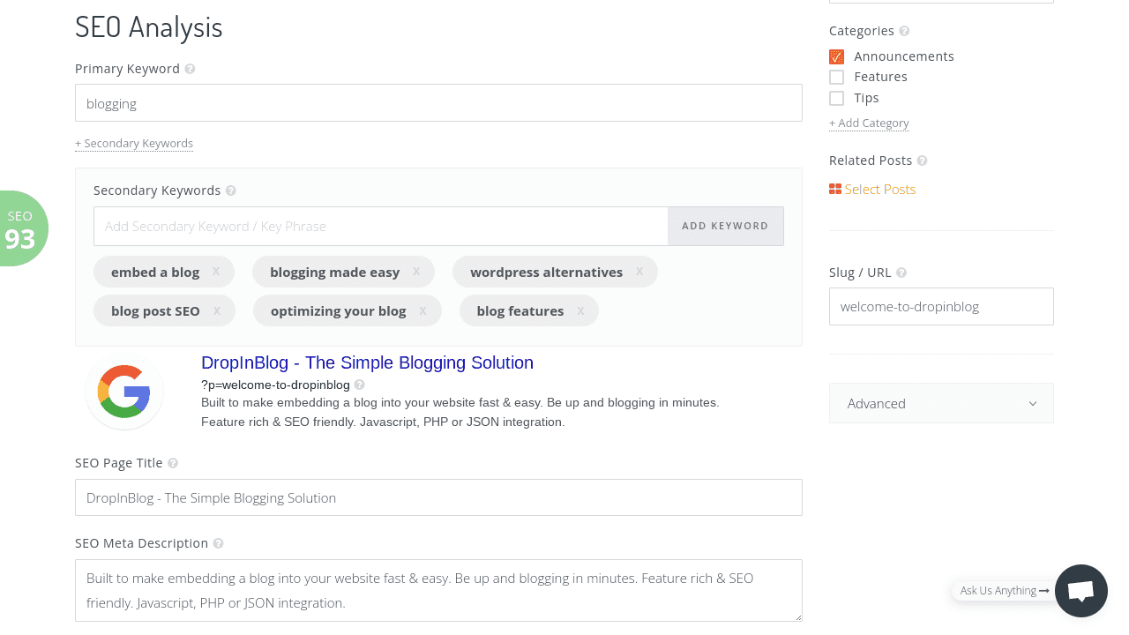The image size is (1129, 635).
Task: Open the Select Posts link
Action: pos(880,189)
